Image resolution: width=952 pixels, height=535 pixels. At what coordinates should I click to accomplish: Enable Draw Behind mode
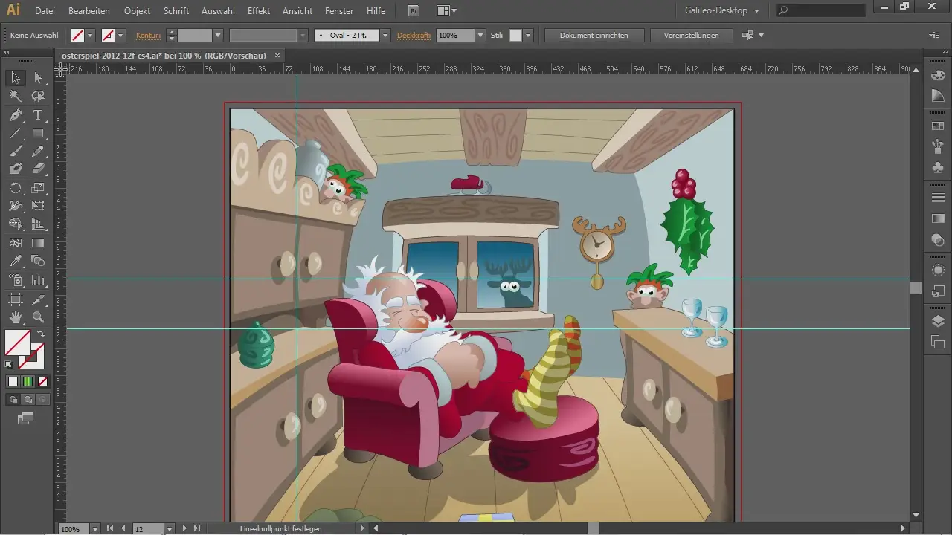pyautogui.click(x=28, y=400)
